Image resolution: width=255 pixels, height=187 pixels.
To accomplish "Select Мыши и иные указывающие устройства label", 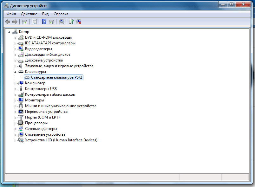I will 61,106.
